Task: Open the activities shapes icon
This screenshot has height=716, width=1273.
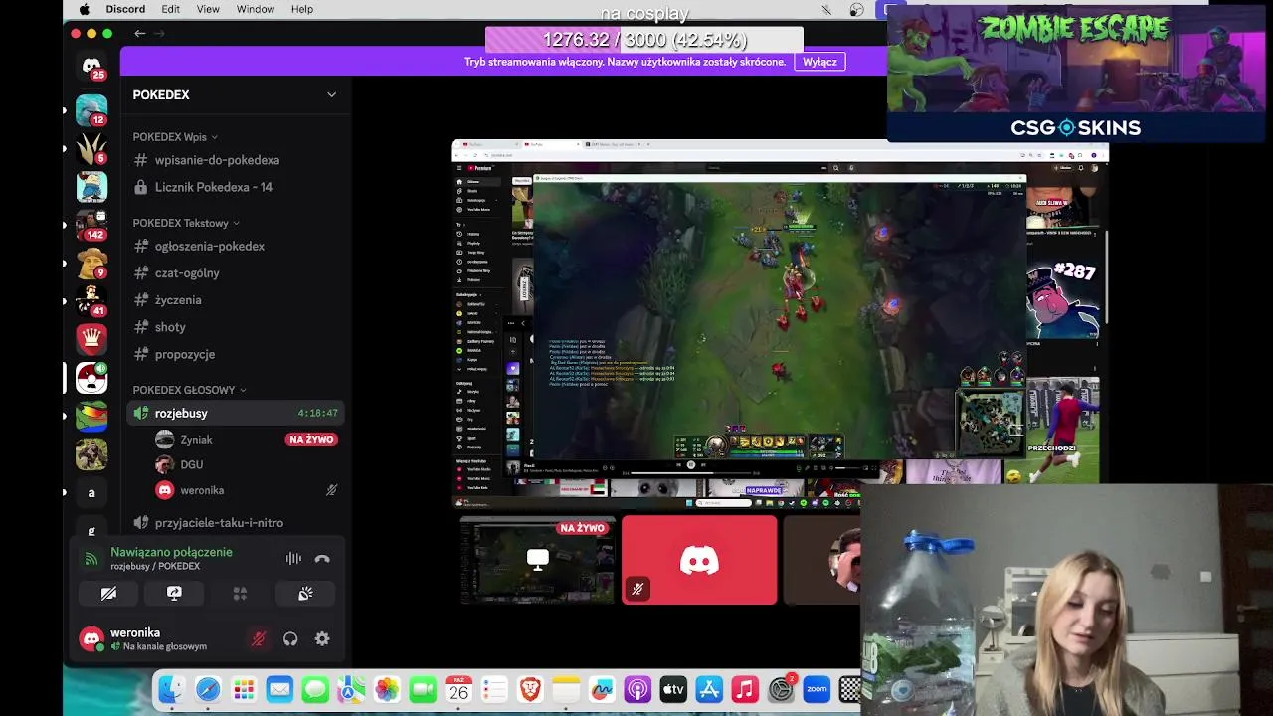Action: [x=240, y=593]
